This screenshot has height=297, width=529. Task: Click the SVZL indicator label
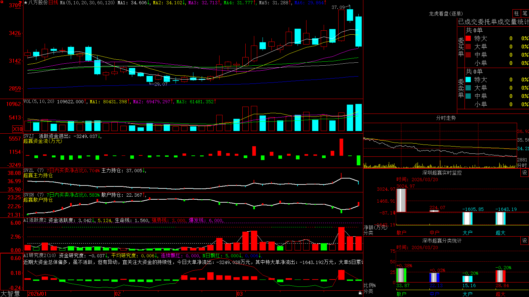29,170
